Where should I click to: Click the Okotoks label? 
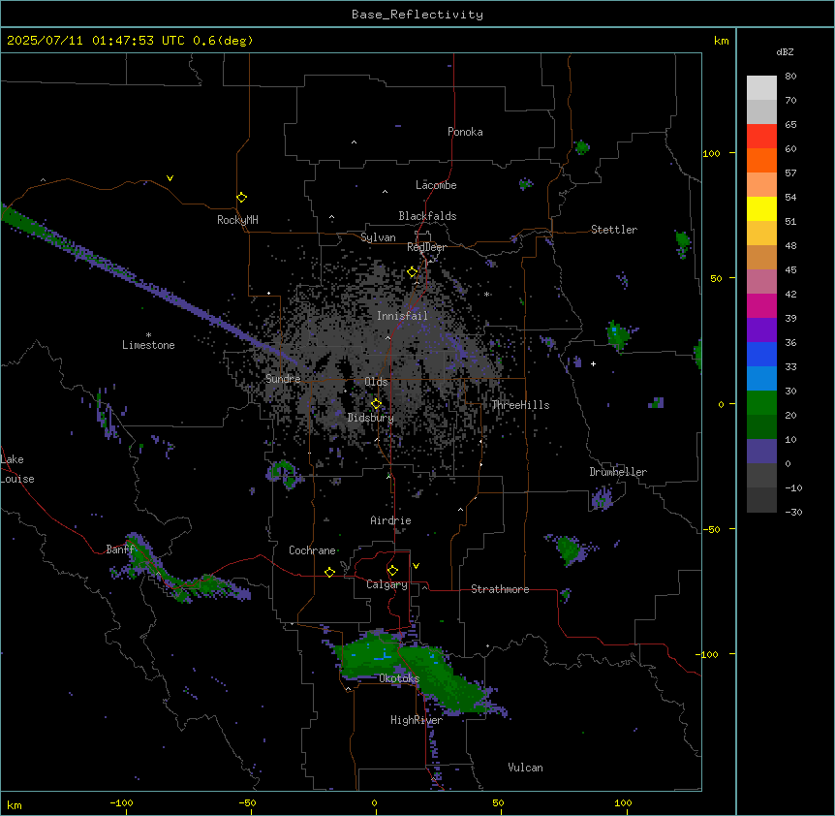click(x=399, y=678)
